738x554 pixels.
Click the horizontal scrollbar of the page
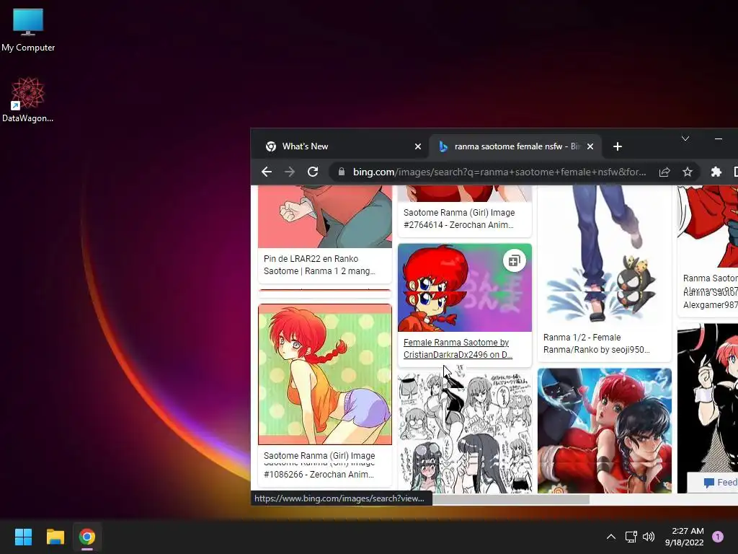click(x=511, y=499)
